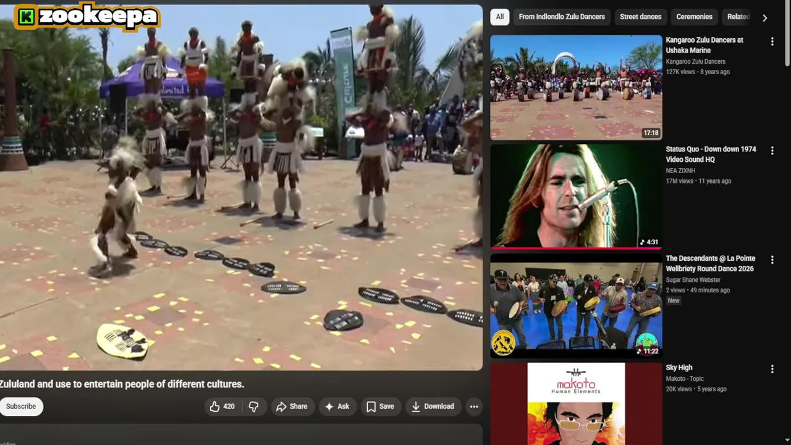Open Kangaroo Zulu Dancers video thumbnail

[x=576, y=87]
